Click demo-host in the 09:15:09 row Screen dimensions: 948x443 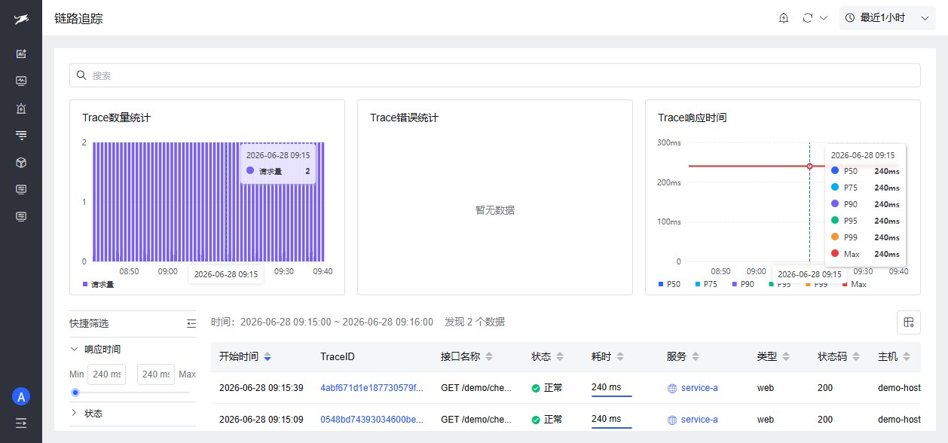coord(899,420)
